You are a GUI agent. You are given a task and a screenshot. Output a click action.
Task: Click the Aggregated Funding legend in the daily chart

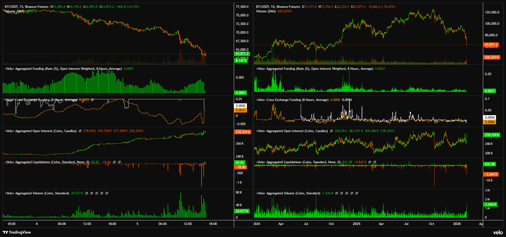tap(314, 69)
